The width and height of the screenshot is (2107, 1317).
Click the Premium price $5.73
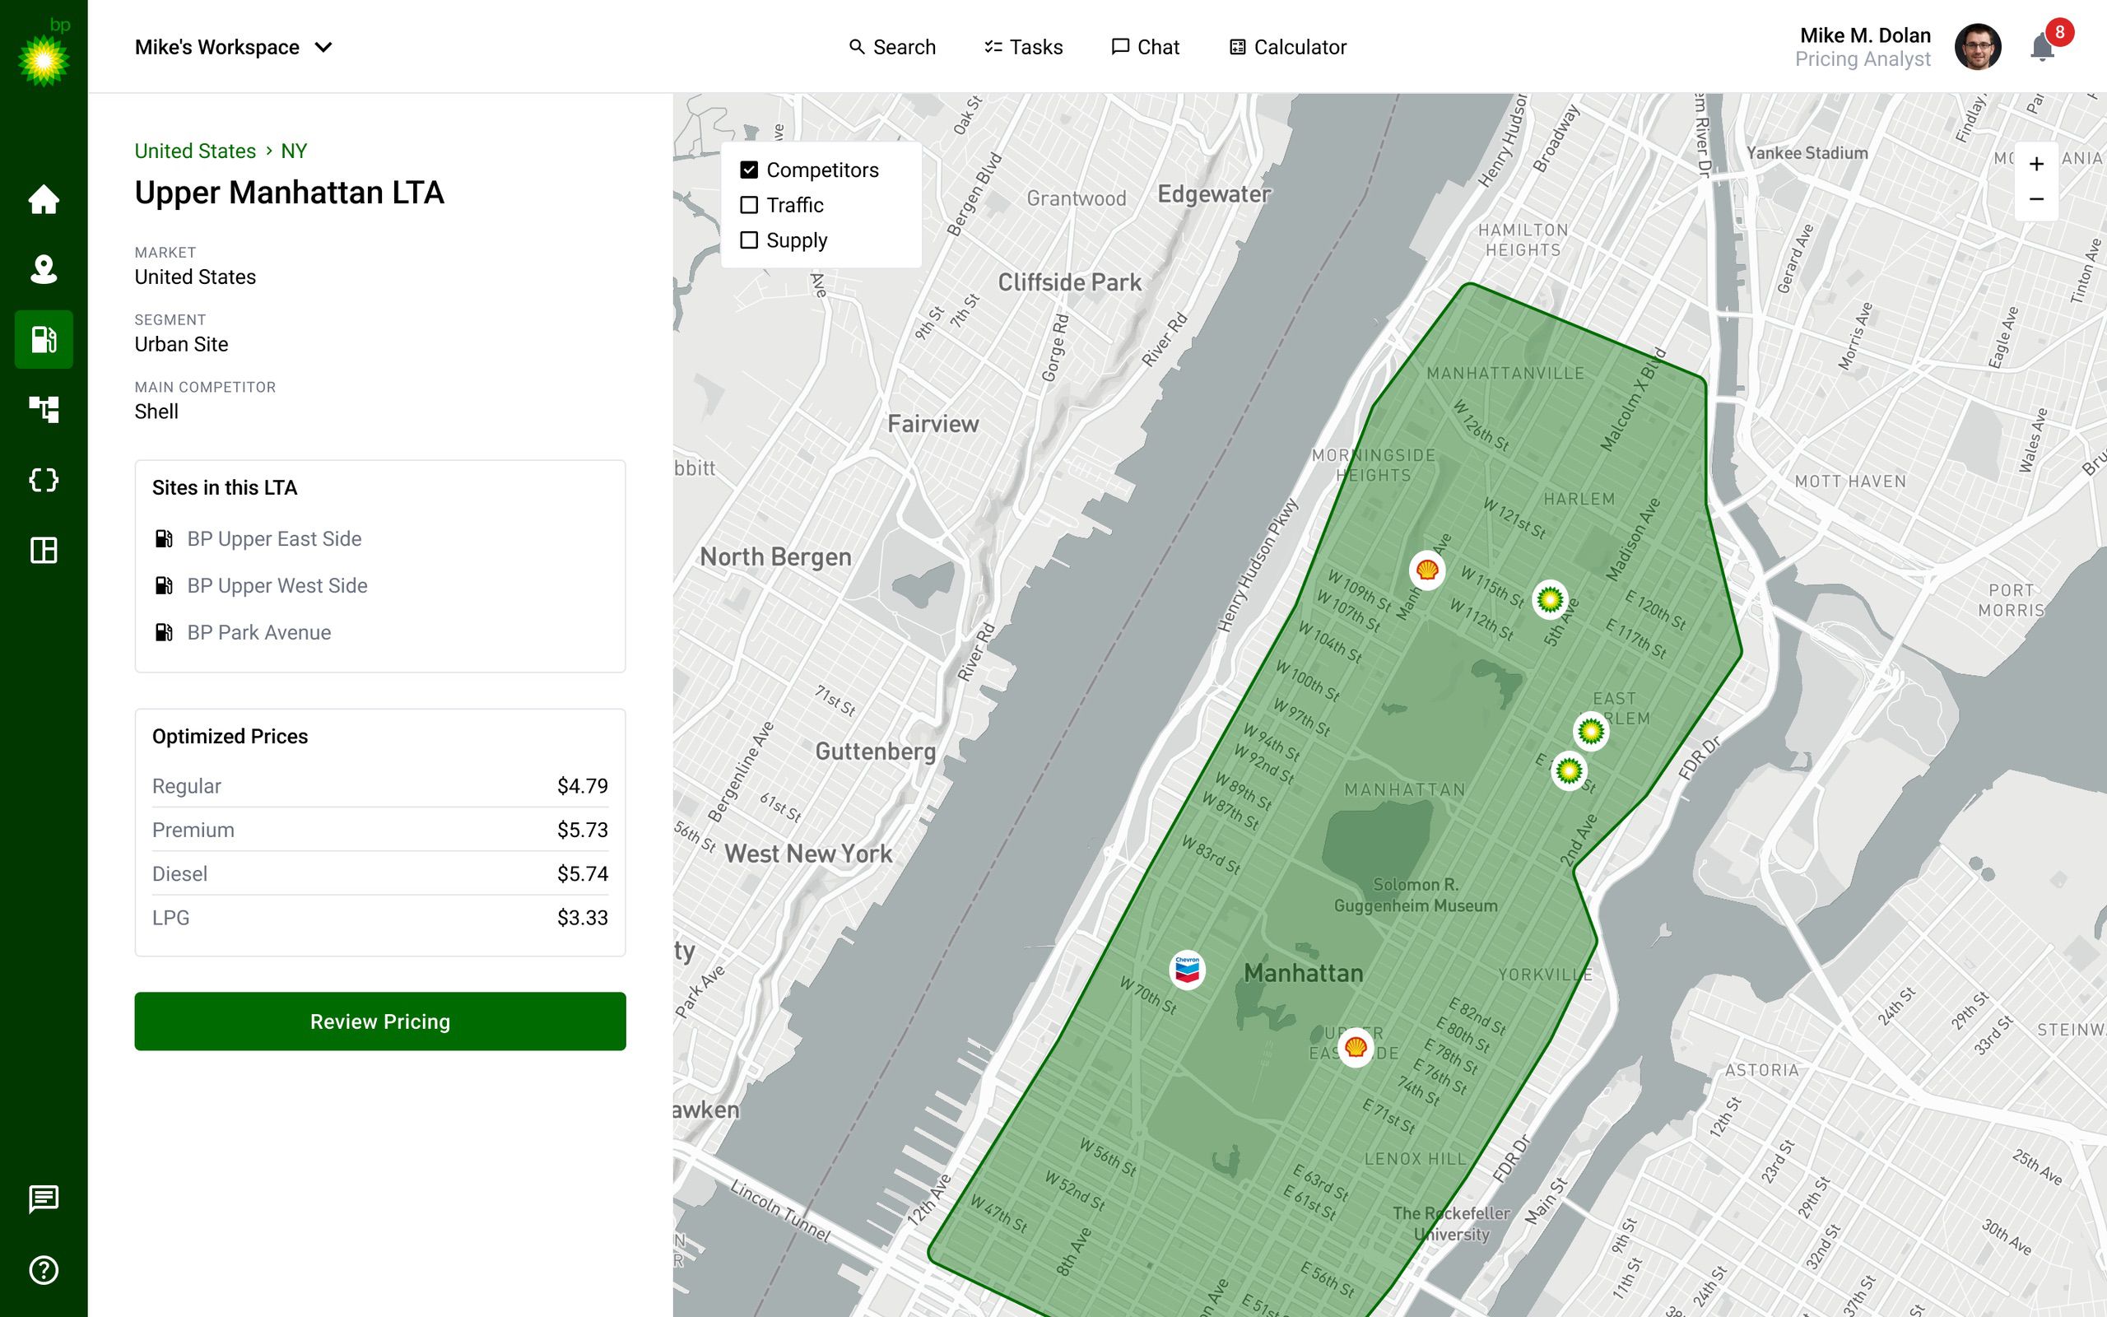(583, 829)
